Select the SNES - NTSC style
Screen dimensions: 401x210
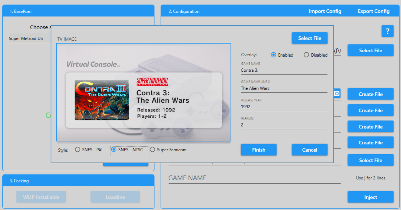point(114,150)
